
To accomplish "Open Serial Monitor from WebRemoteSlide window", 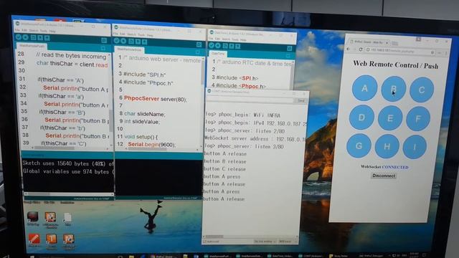I will pos(199,44).
